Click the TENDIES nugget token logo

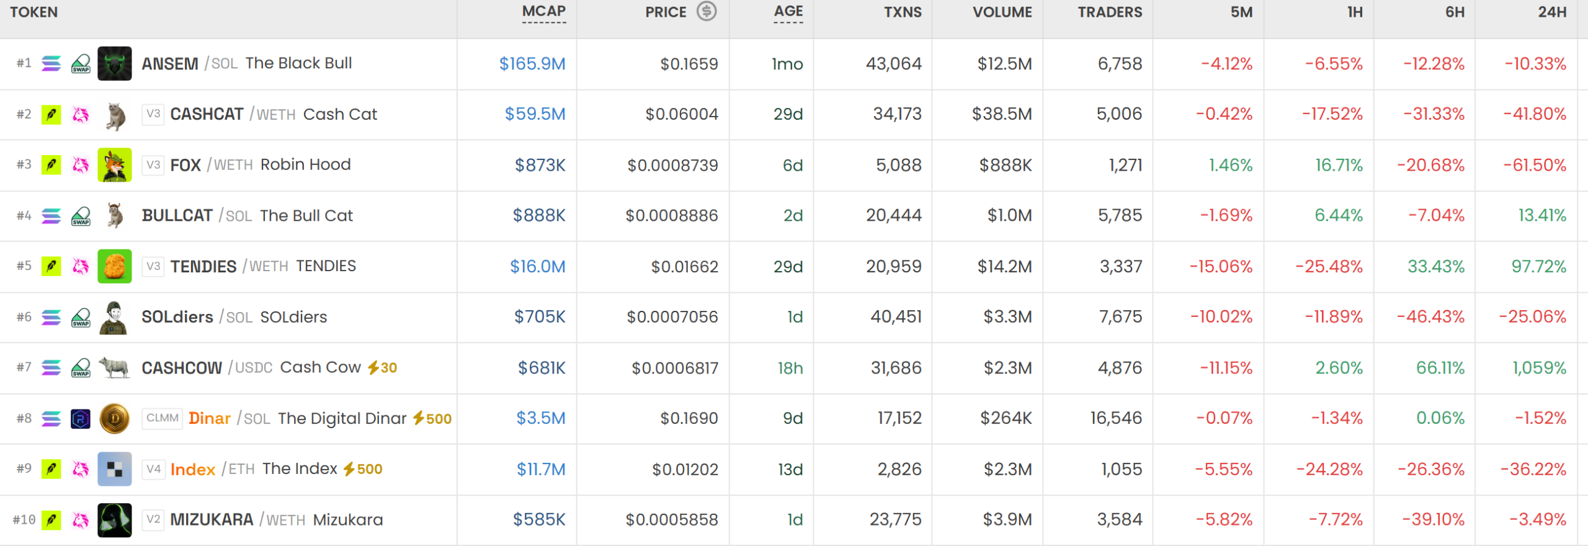(115, 266)
